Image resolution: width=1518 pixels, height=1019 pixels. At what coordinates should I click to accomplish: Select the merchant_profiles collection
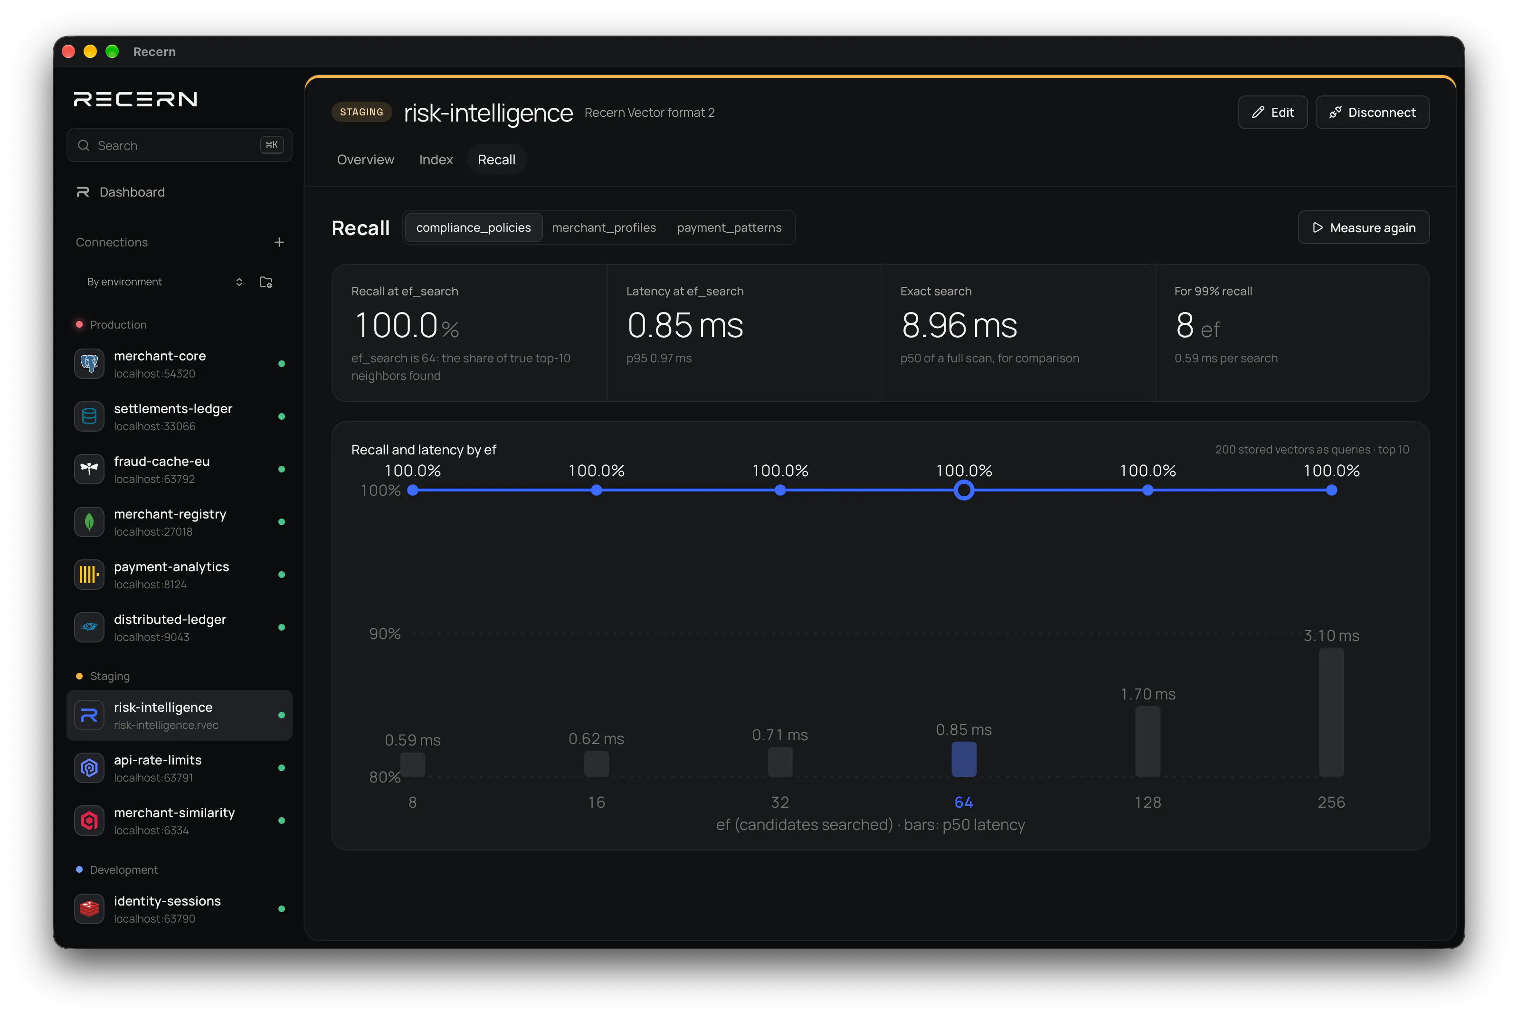coord(604,227)
